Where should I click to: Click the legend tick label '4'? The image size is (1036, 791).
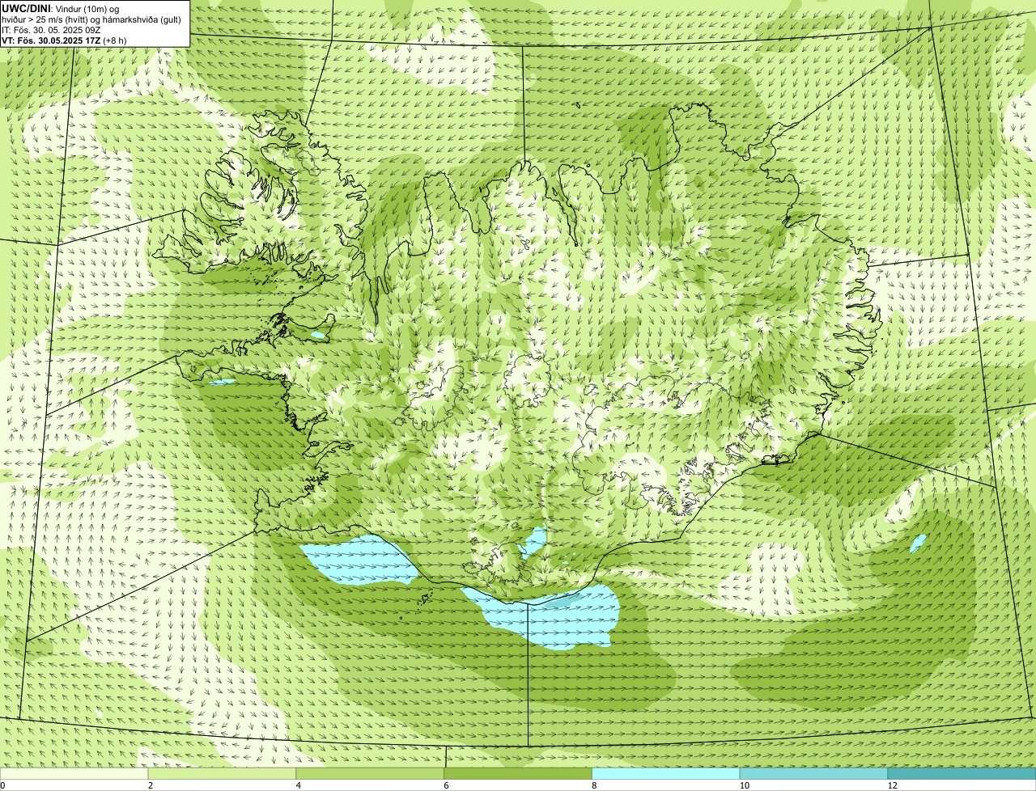tap(299, 785)
